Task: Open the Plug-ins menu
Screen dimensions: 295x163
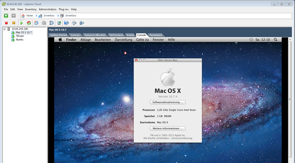Action: coord(64,9)
